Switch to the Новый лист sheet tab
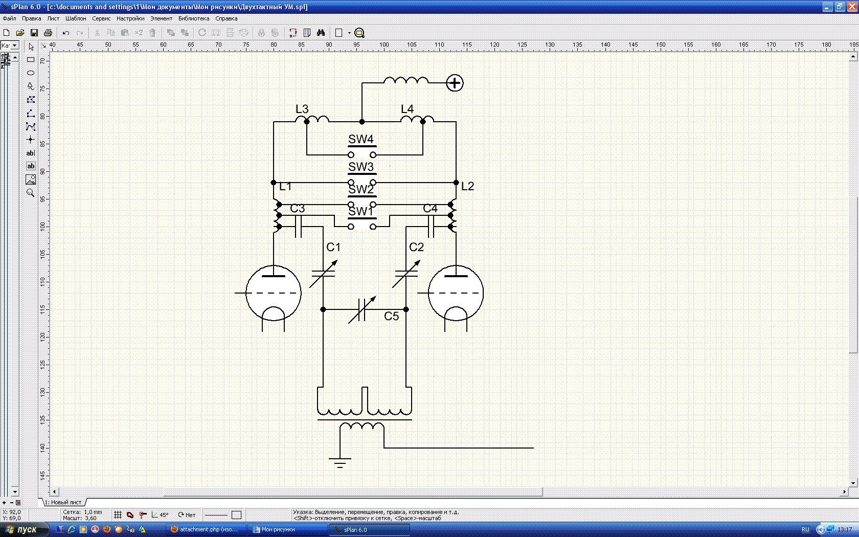 [x=63, y=502]
